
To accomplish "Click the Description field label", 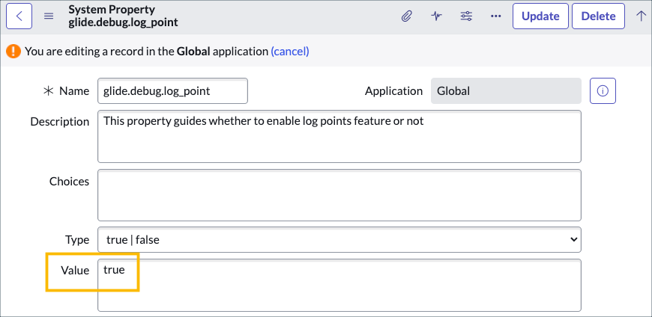I will coord(60,122).
